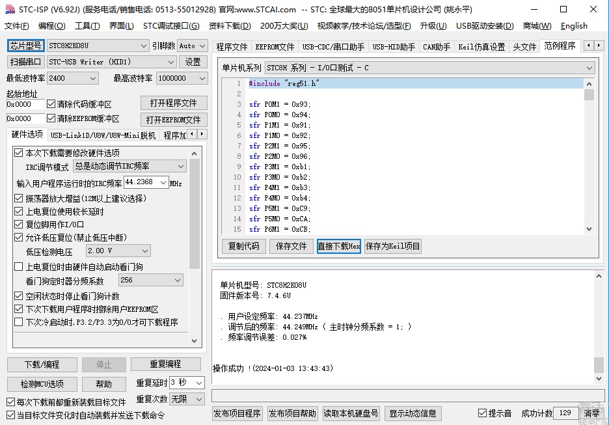
Task: Open IRC frequency 44.2368 dropdown
Action: pos(163,182)
